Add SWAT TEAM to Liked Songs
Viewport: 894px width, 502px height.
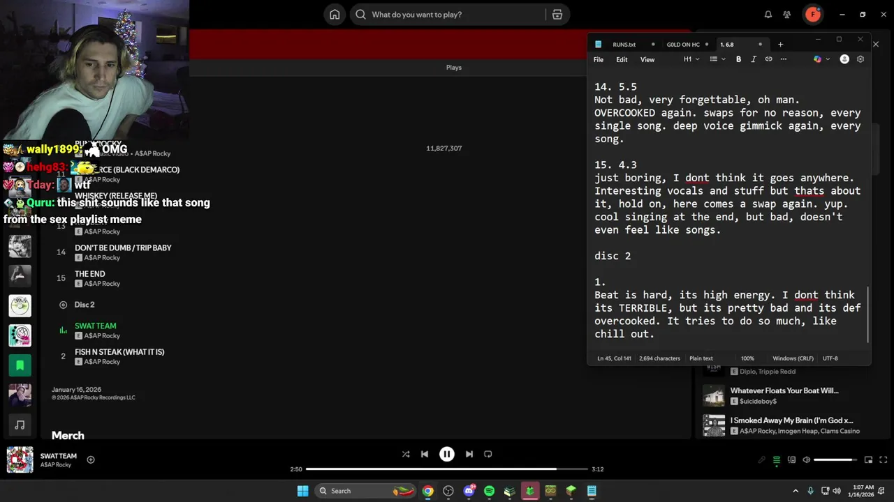(x=91, y=459)
